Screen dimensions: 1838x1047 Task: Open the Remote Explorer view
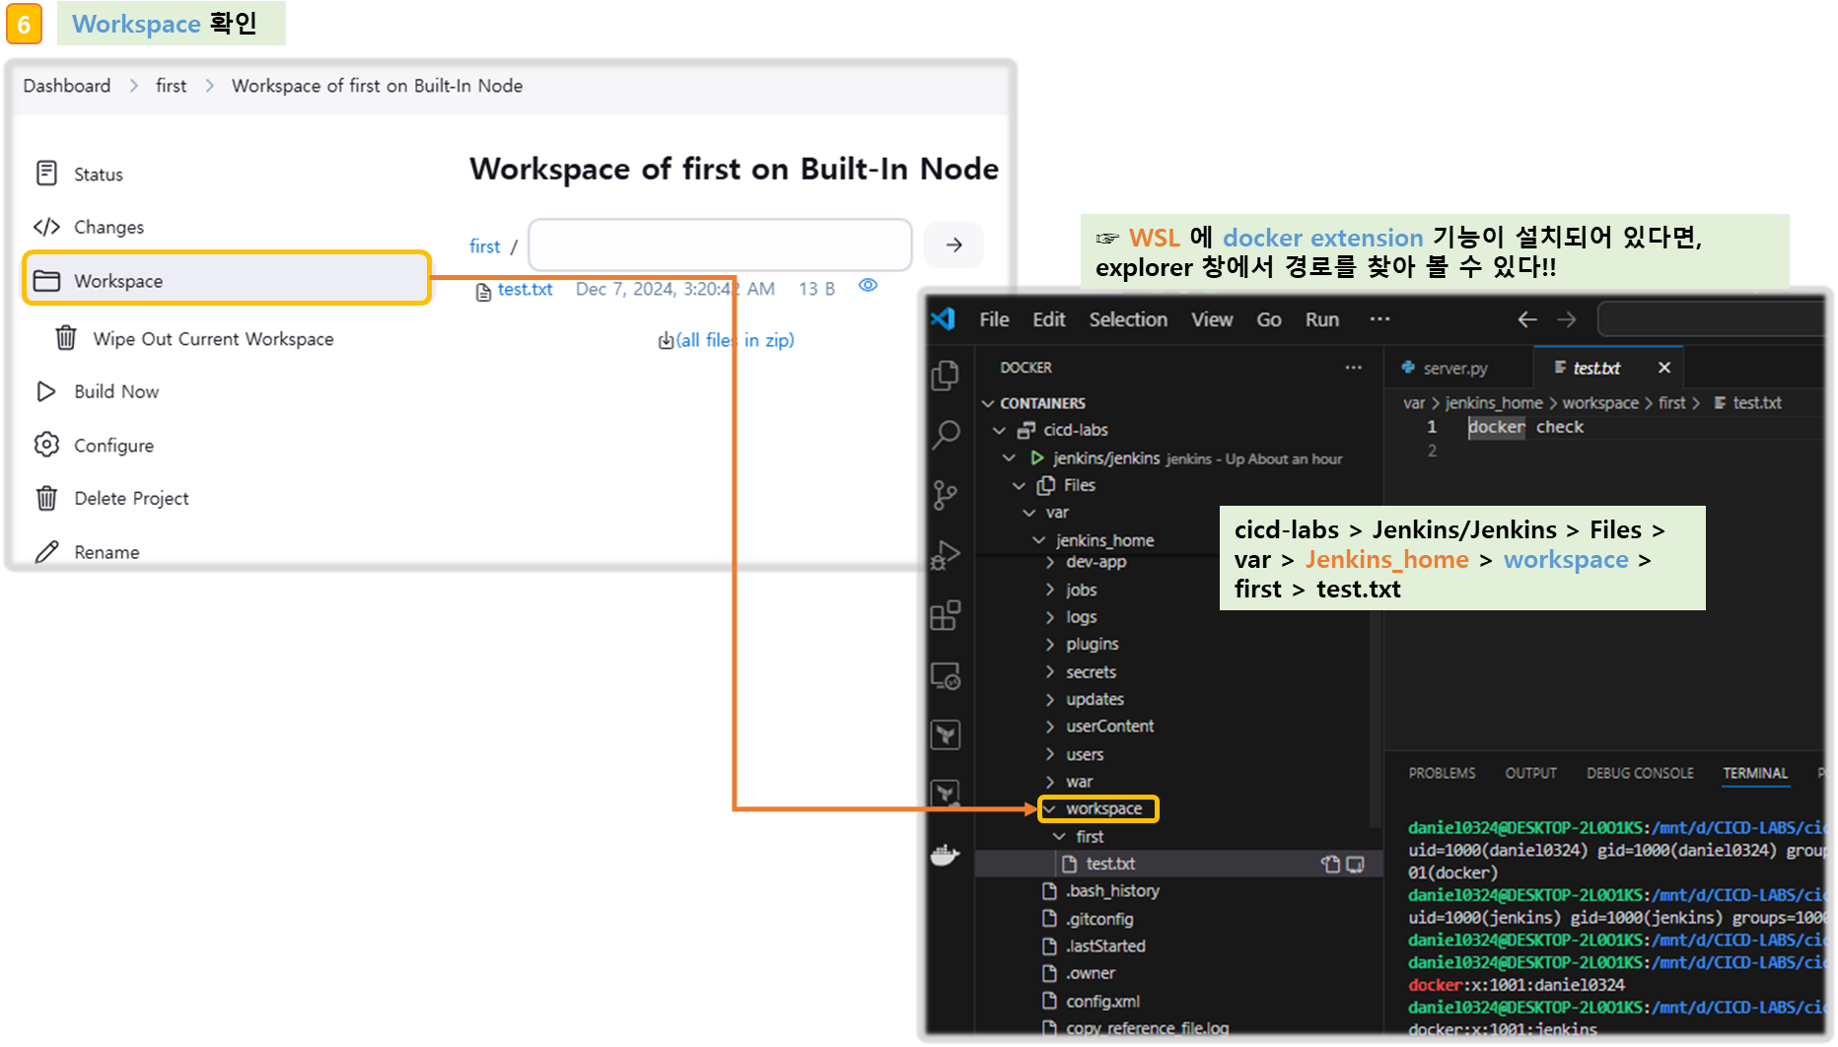pyautogui.click(x=946, y=676)
